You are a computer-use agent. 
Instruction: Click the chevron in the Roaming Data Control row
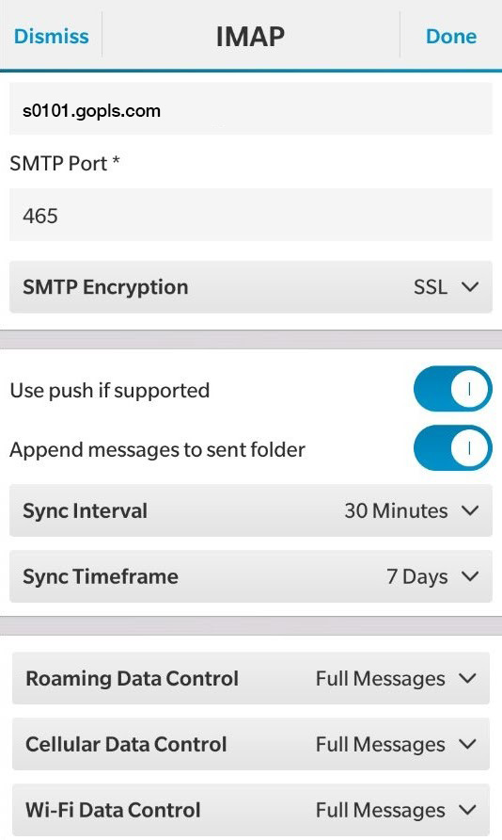(467, 678)
